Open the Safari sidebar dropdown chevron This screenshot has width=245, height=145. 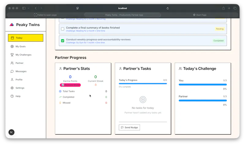[28, 8]
